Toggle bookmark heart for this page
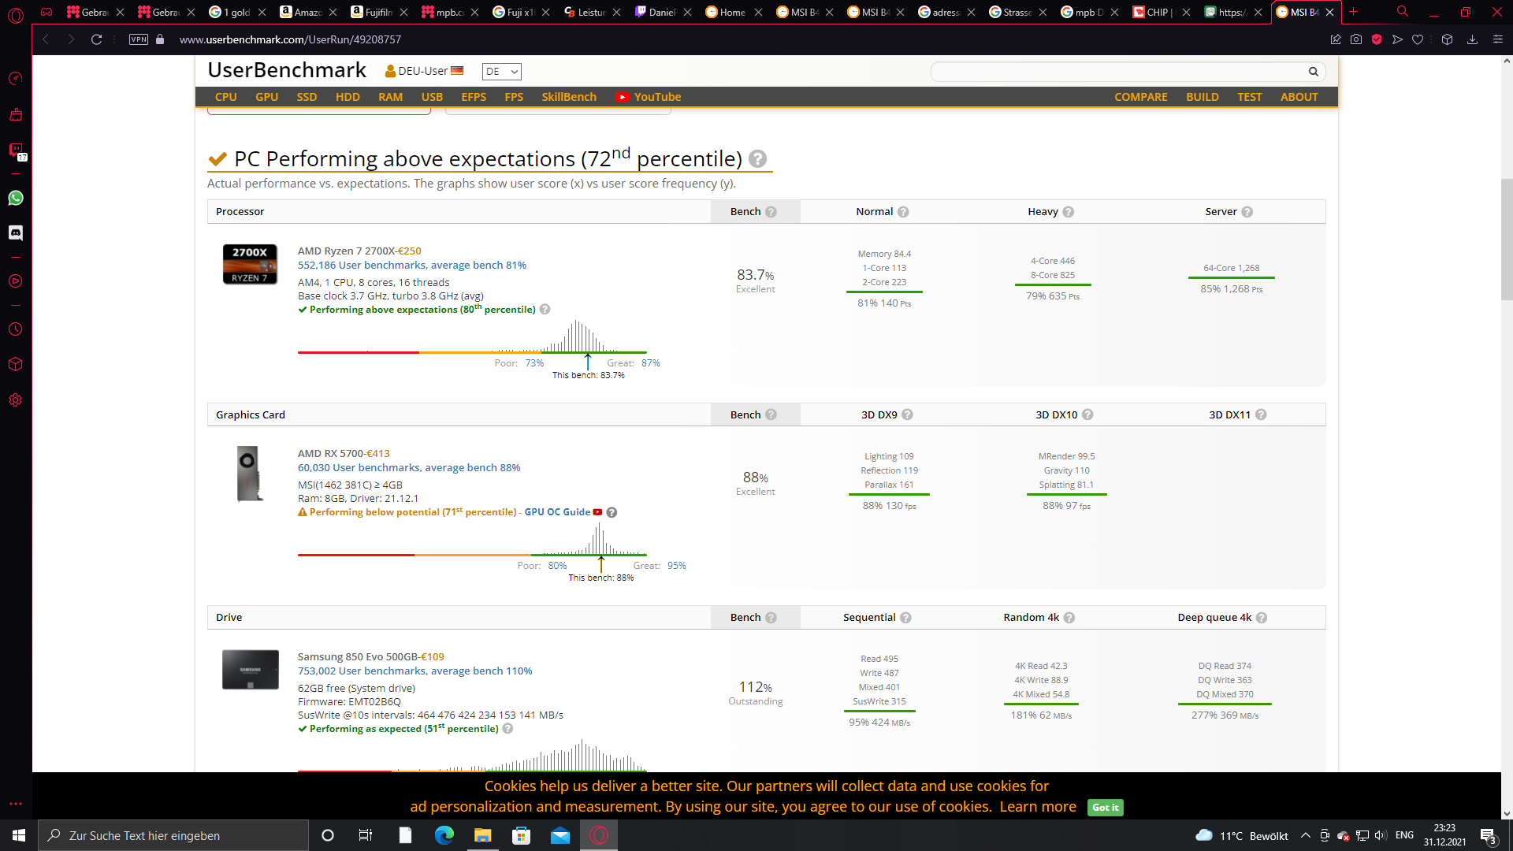The width and height of the screenshot is (1513, 851). point(1418,39)
